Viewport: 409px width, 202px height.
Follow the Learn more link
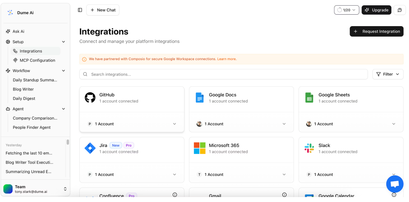tap(227, 59)
